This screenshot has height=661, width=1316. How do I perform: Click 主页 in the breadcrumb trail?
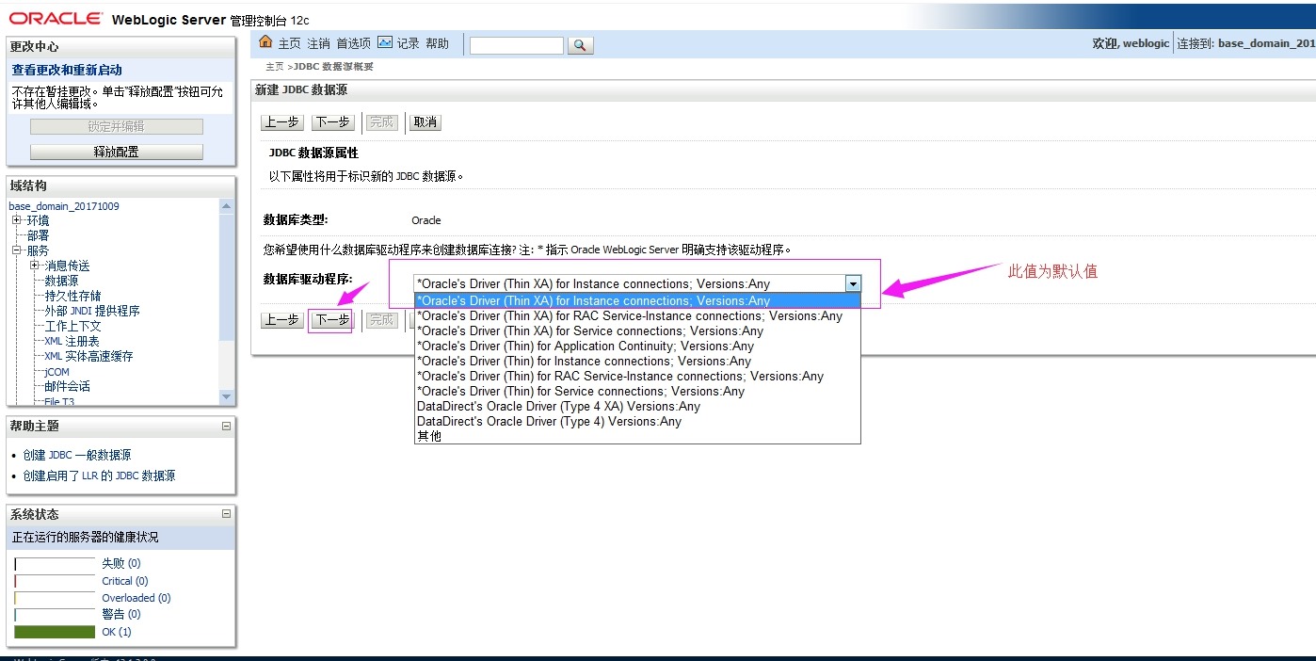(x=275, y=67)
